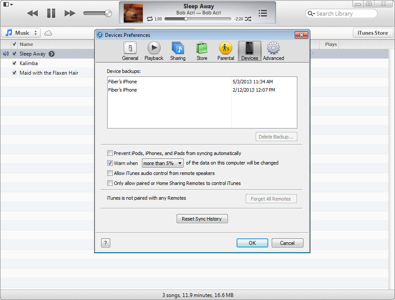Screen dimensions: 395x300
Task: Uncheck the Warn when checkbox
Action: tap(110, 163)
